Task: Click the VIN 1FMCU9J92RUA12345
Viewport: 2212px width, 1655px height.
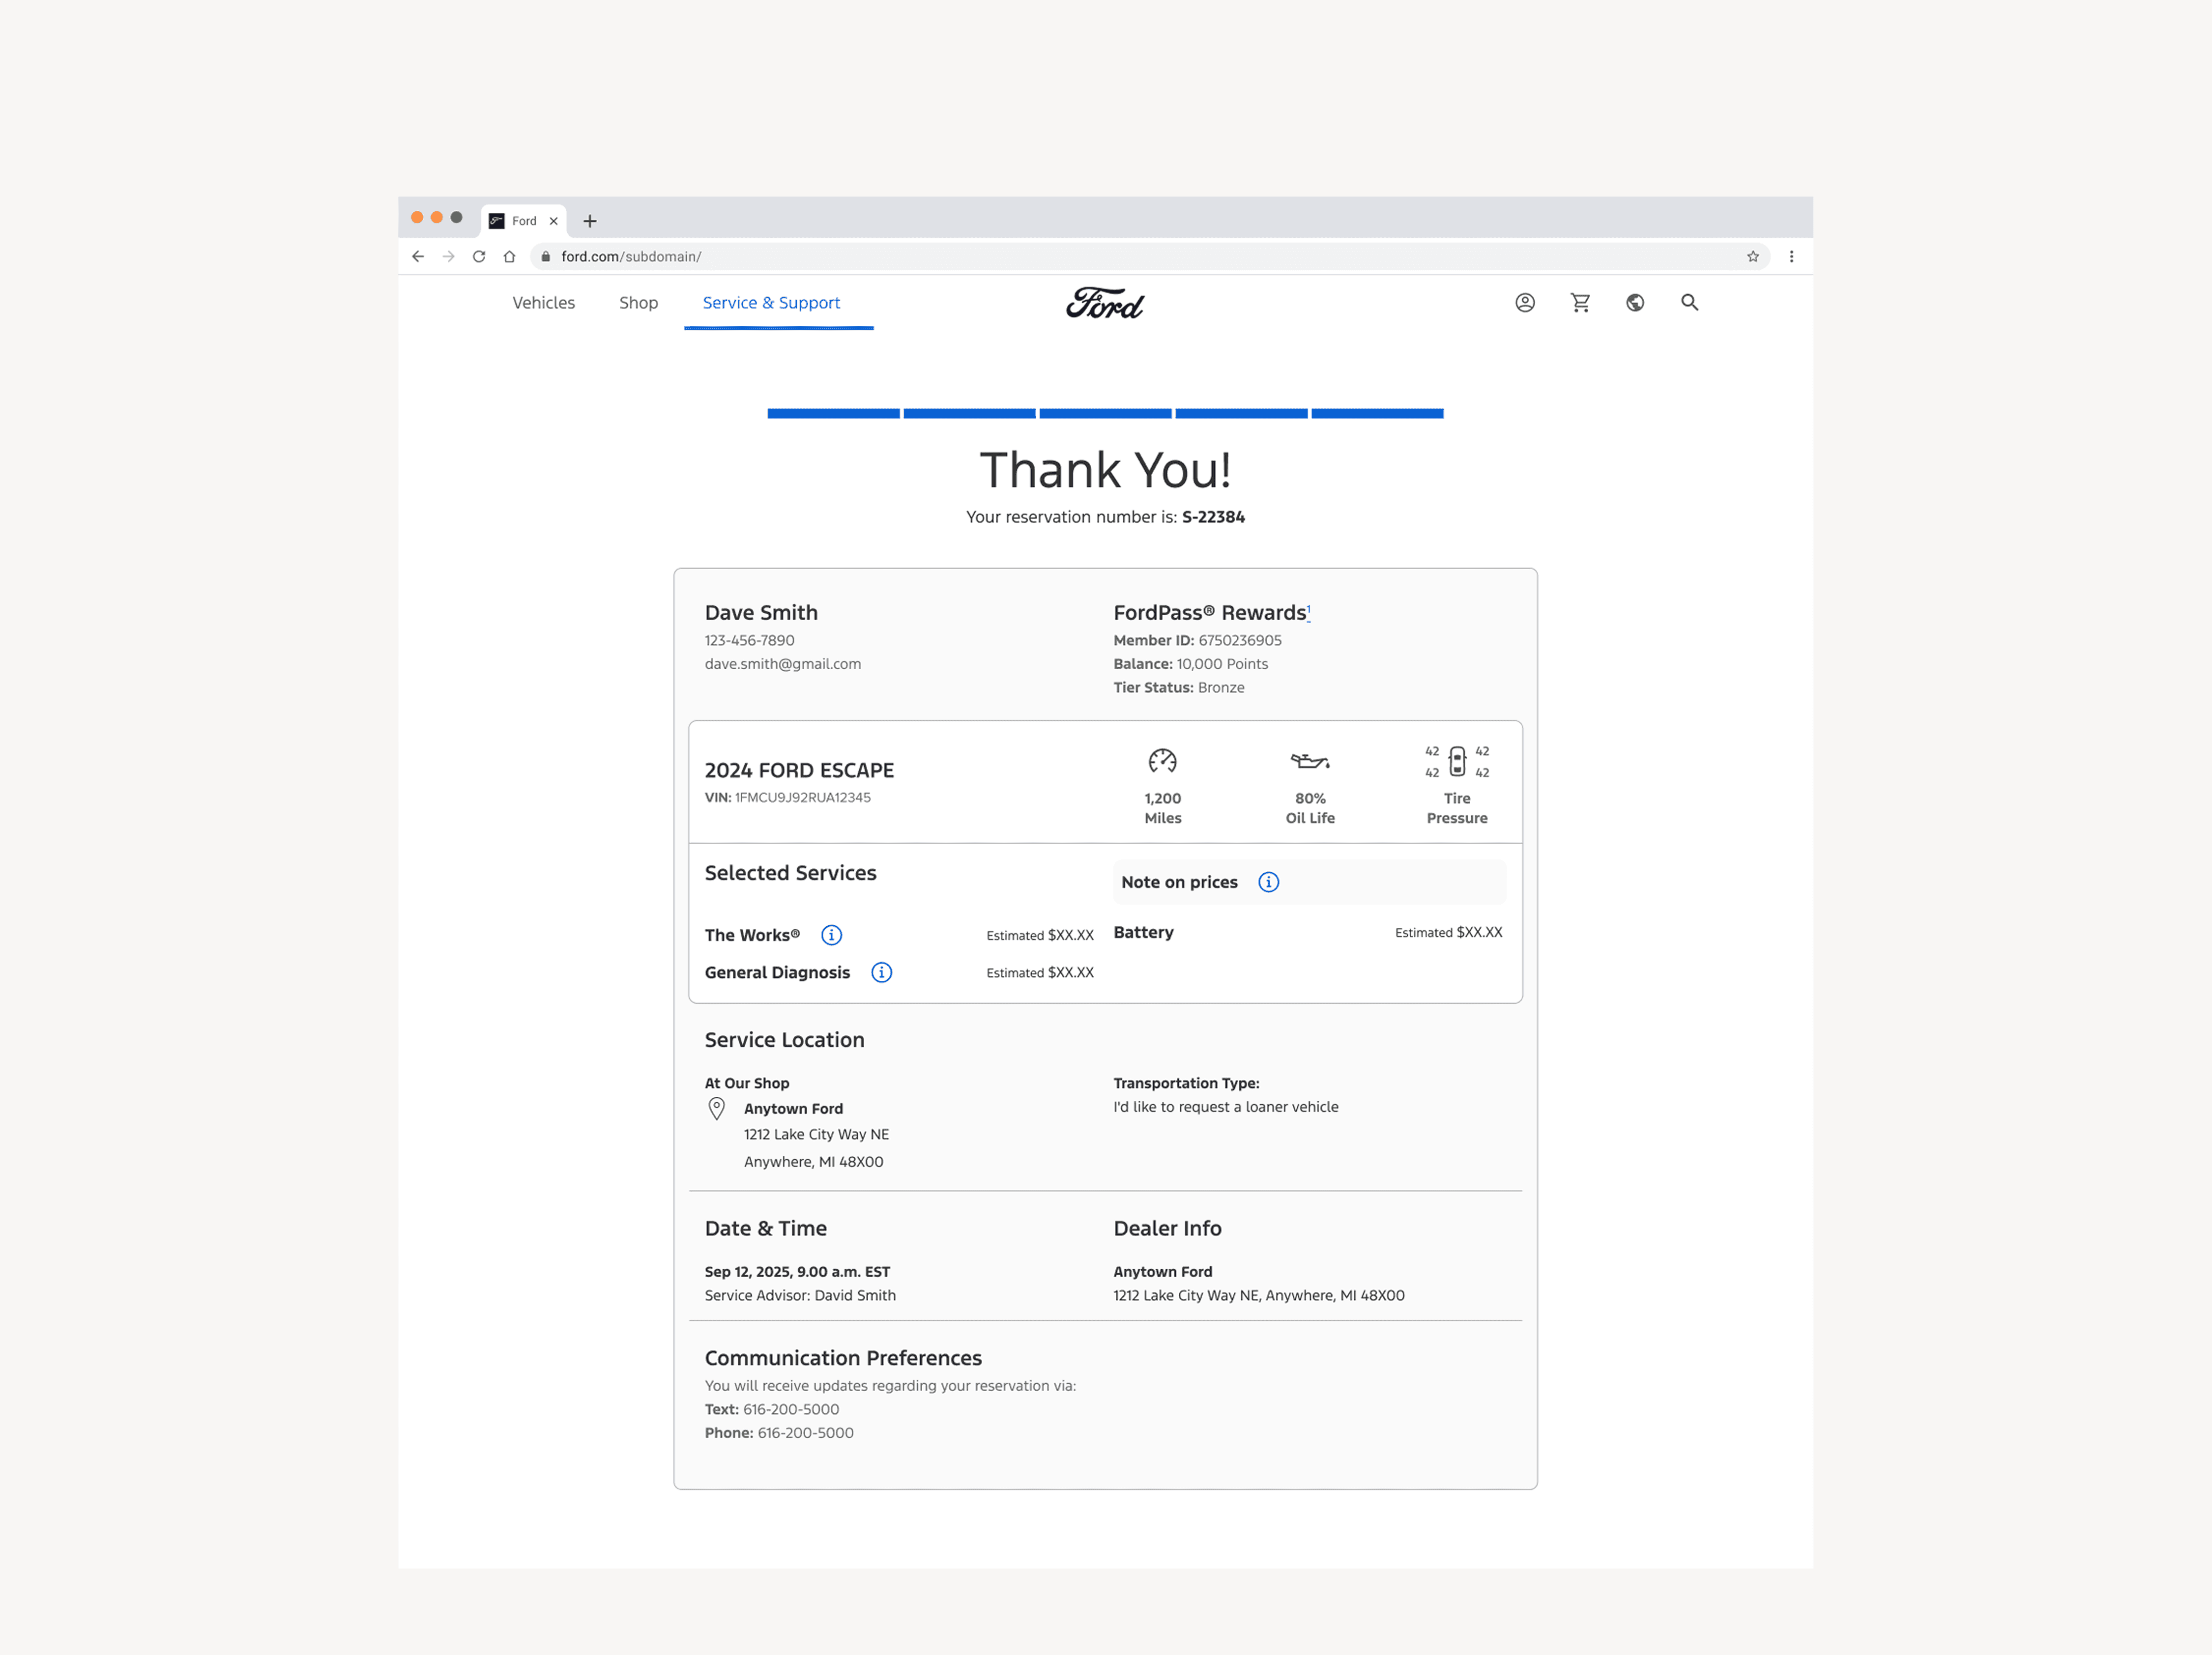Action: (788, 798)
